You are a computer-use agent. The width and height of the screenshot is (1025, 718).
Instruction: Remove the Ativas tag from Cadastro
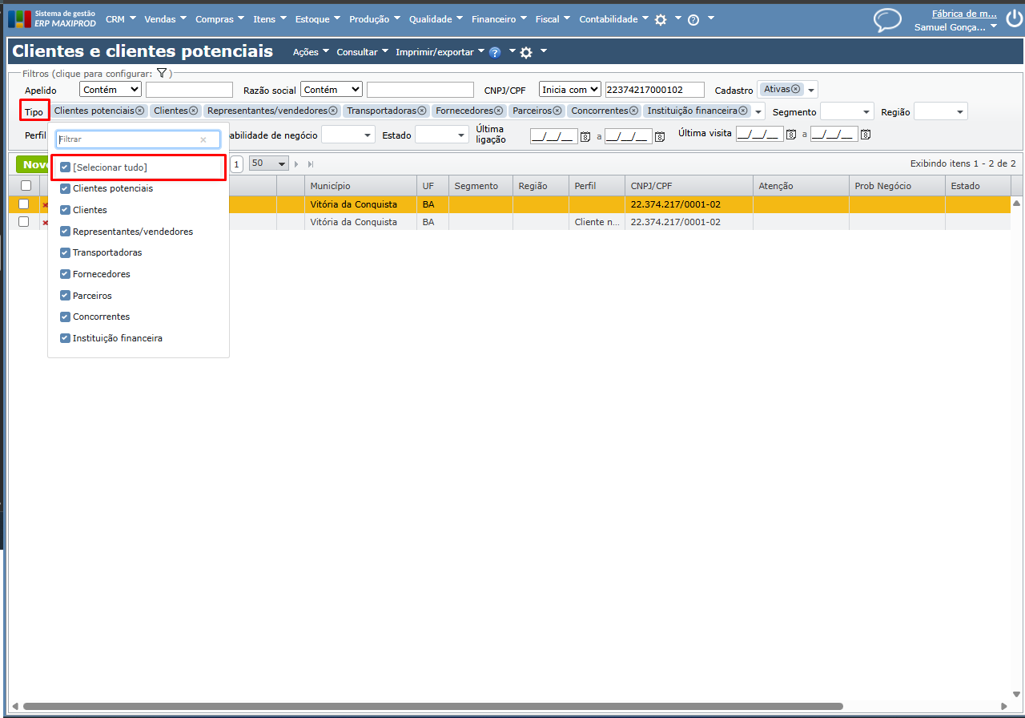[x=795, y=89]
